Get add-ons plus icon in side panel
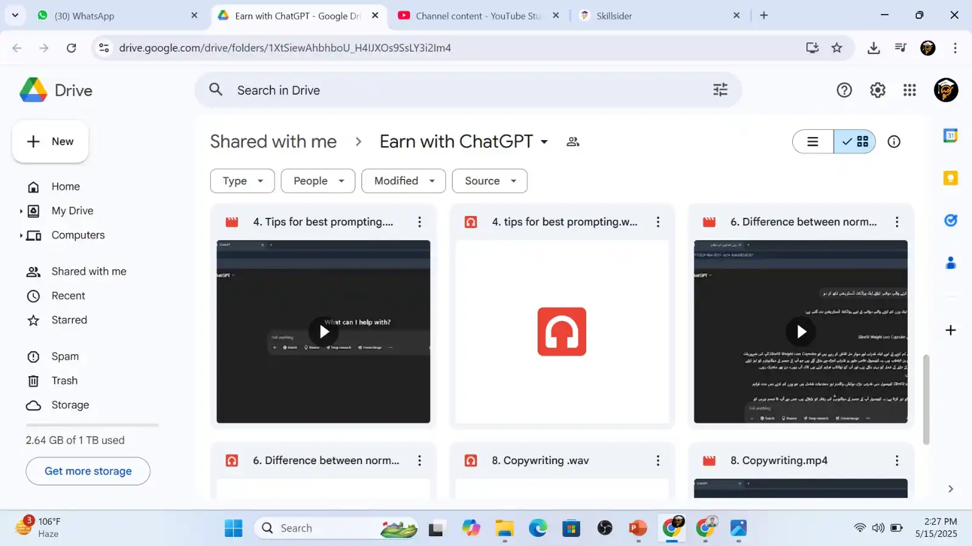The image size is (972, 546). pyautogui.click(x=951, y=330)
